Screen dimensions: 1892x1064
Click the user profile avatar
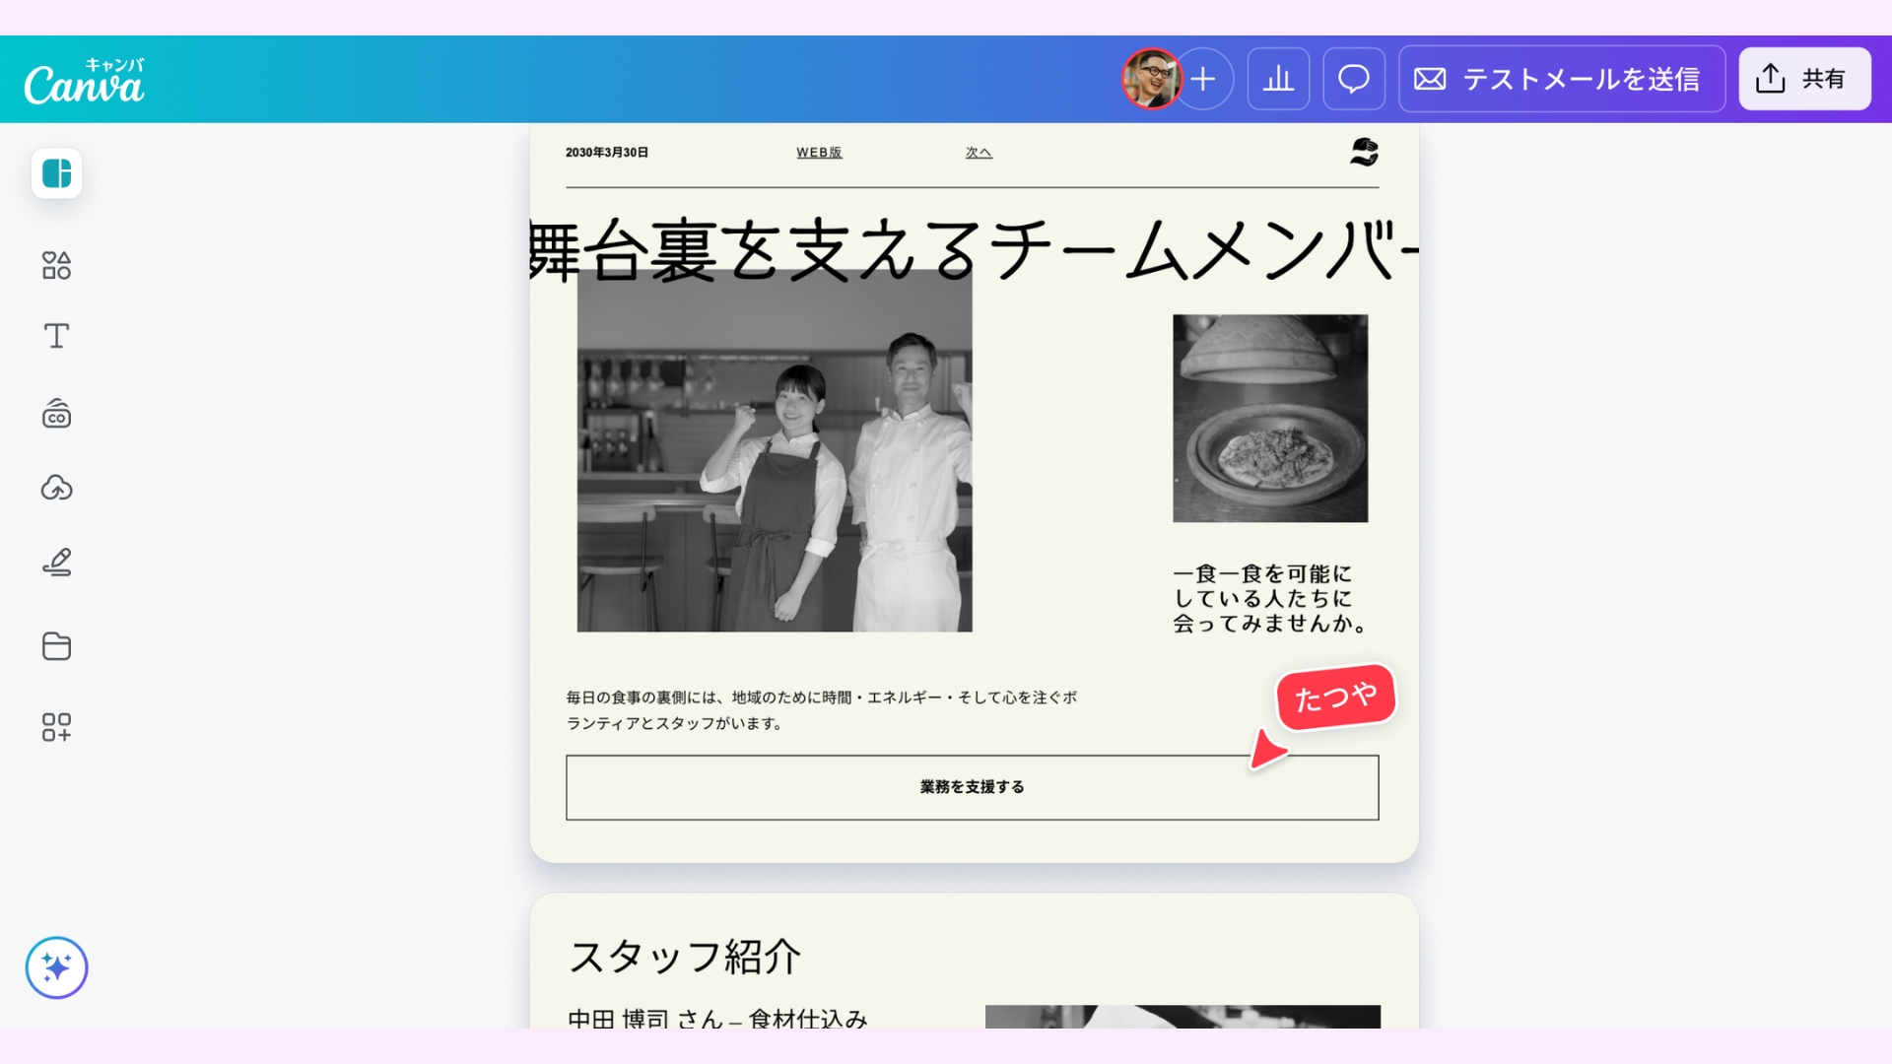coord(1151,79)
